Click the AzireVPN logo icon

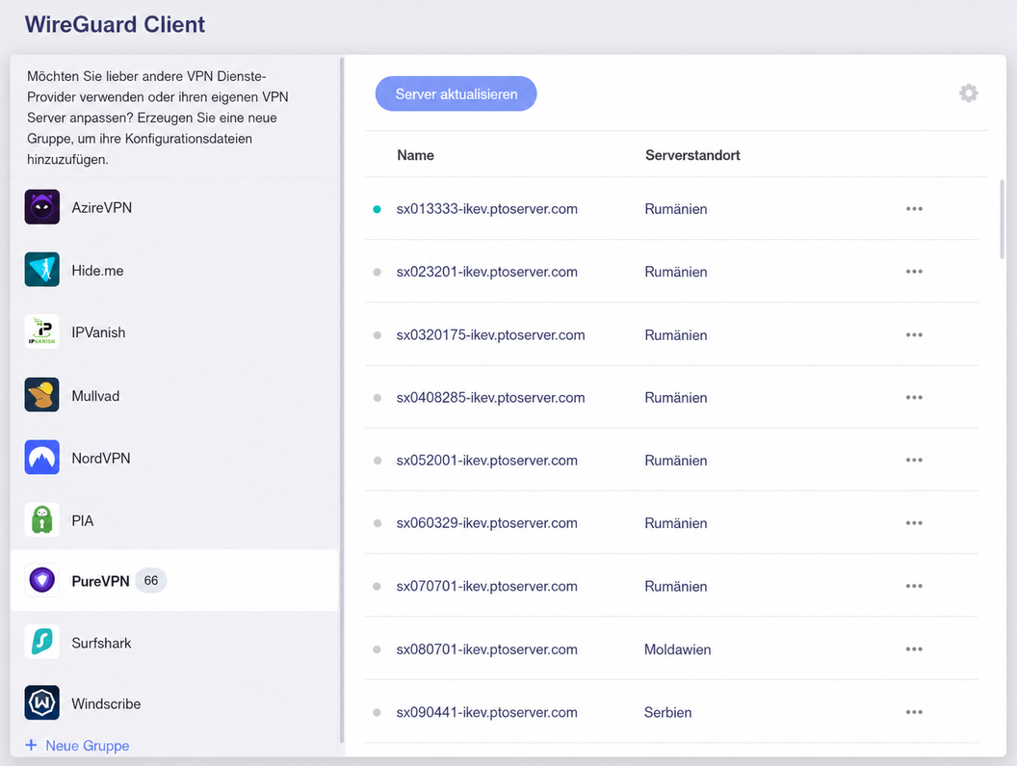42,207
